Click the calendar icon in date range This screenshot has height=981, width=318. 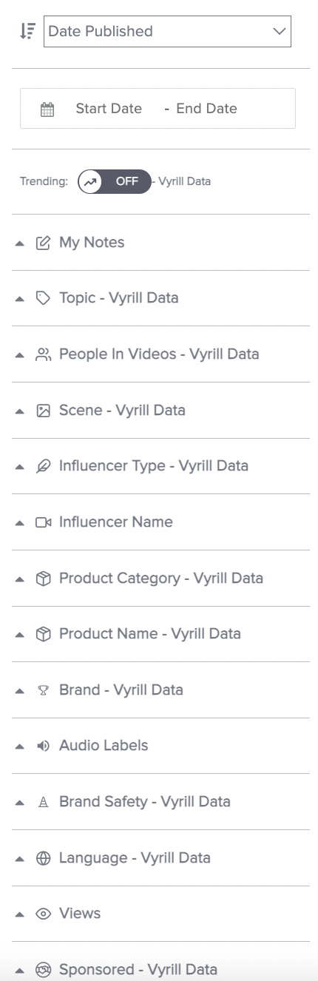(47, 109)
